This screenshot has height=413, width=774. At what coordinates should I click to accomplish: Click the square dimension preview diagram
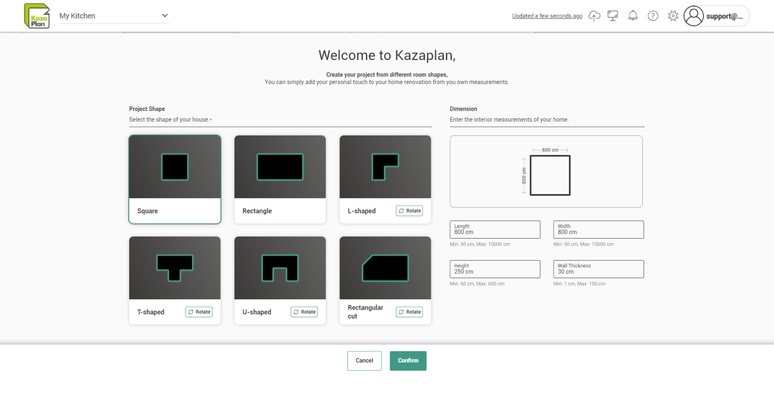[x=546, y=172]
